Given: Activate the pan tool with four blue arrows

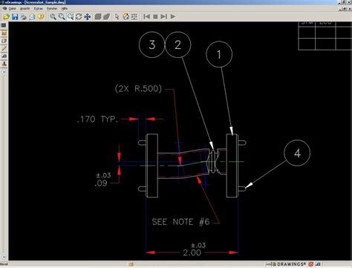Looking at the screenshot, I should (x=88, y=16).
